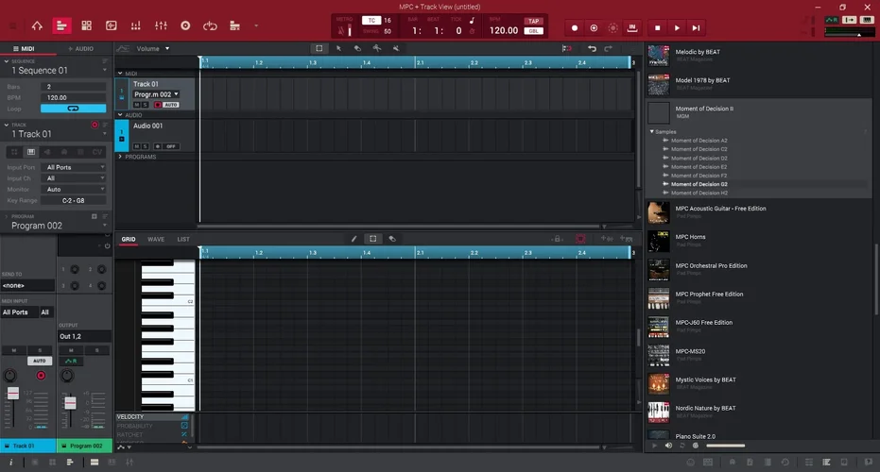Collapse the MIDI tracks section
Screen dimensions: 880x472
120,74
